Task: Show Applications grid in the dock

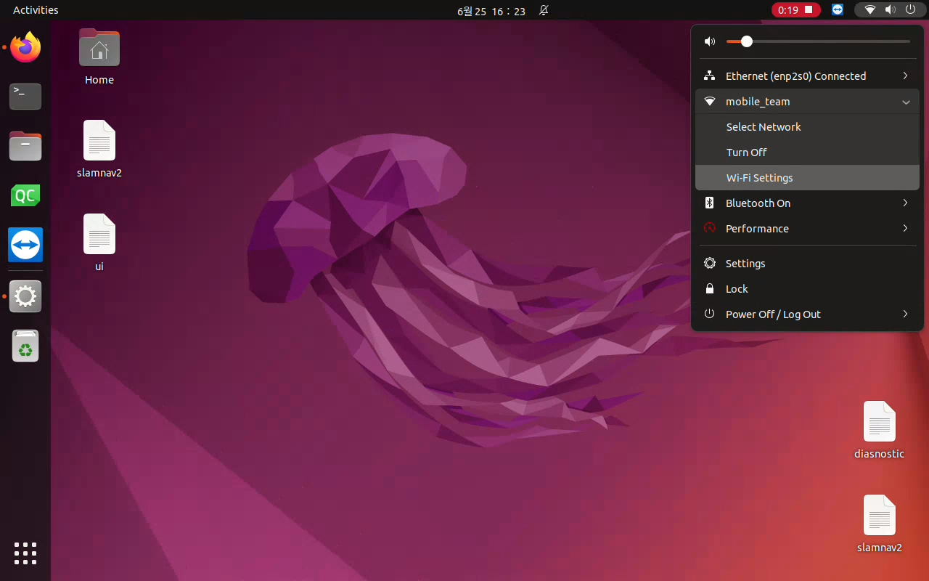Action: pos(25,553)
